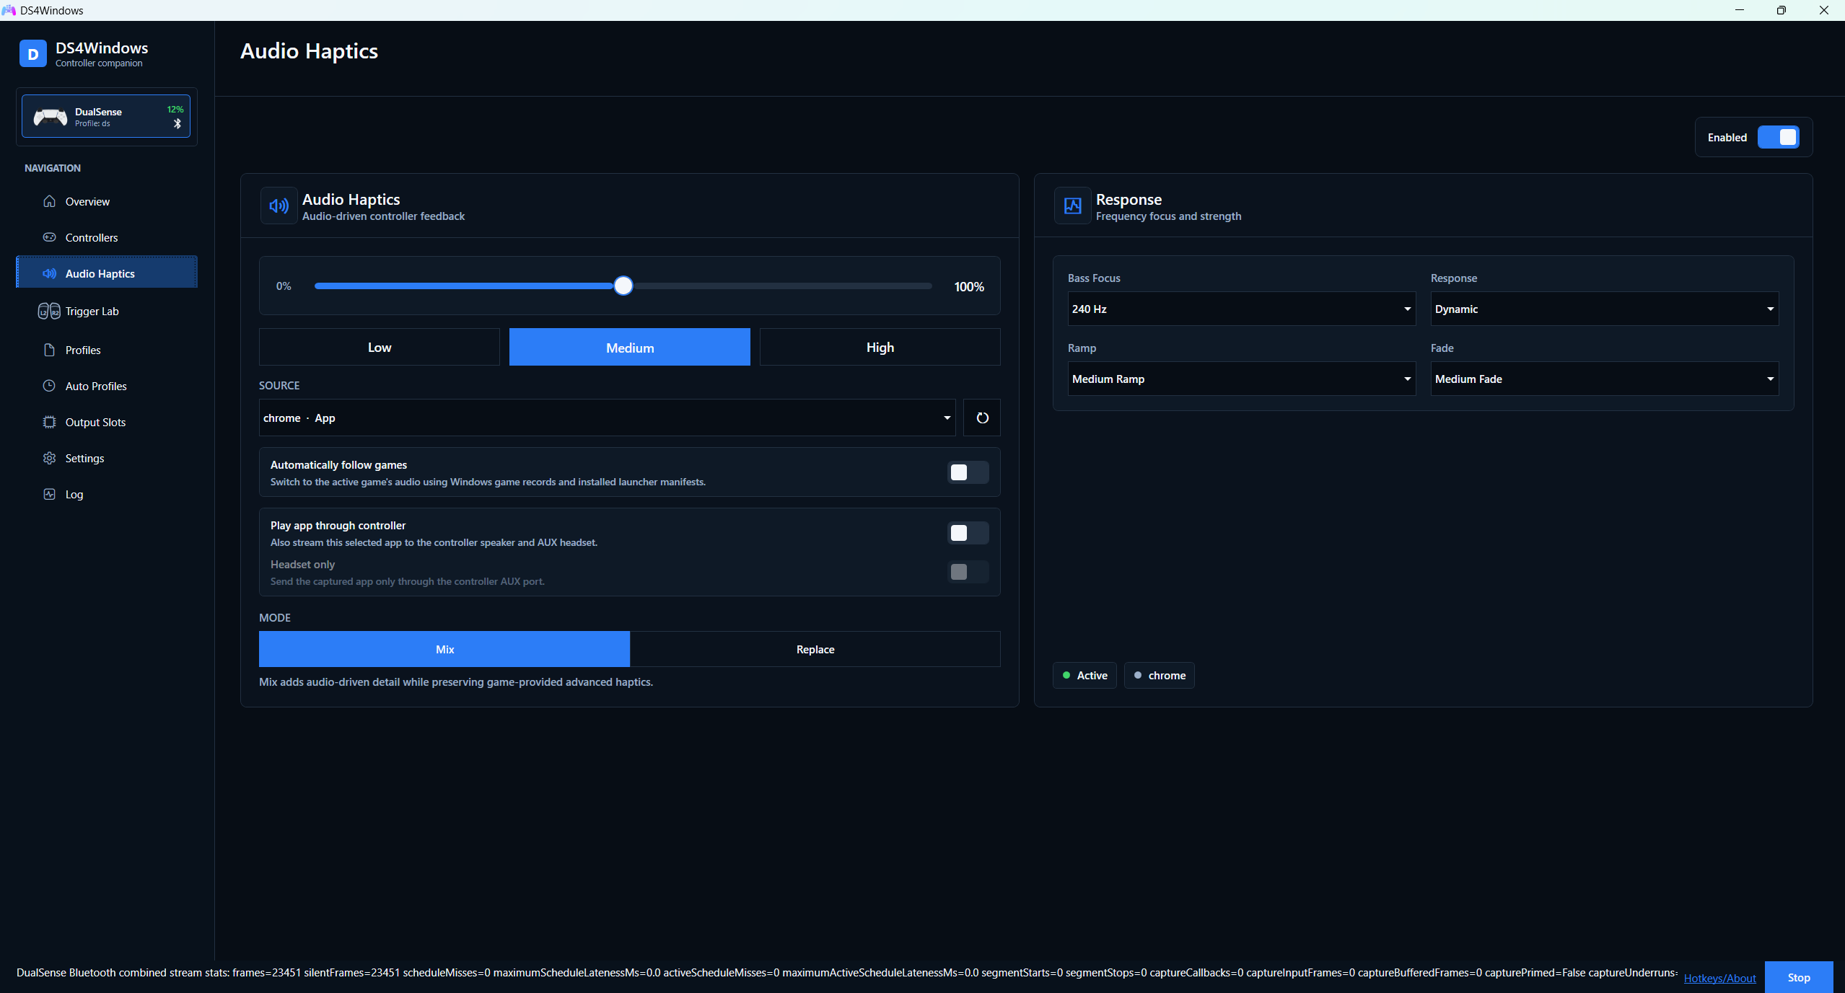Screen dimensions: 1845x993
Task: Open the Response Dynamic dropdown
Action: tap(1604, 309)
